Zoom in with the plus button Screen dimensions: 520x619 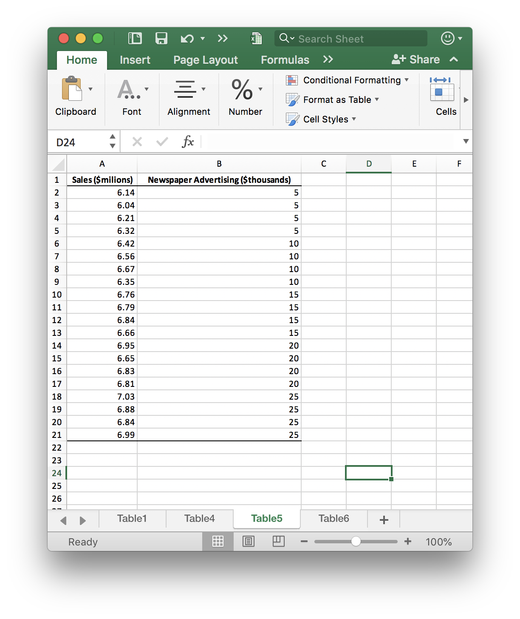pos(408,541)
